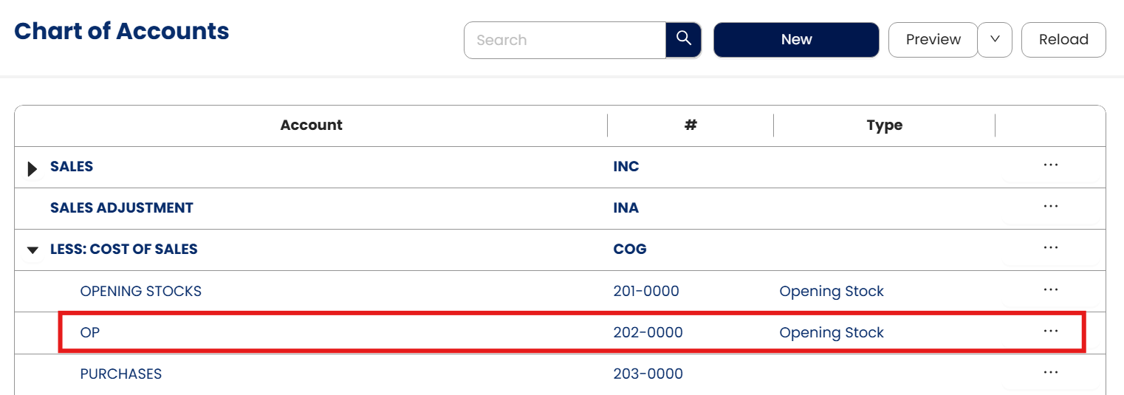Open more options for OPENING STOCKS row
1124x395 pixels.
pos(1050,290)
